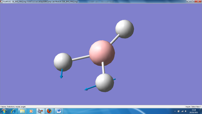
Task: Minimize the GaussView window
Action: pyautogui.click(x=188, y=1)
